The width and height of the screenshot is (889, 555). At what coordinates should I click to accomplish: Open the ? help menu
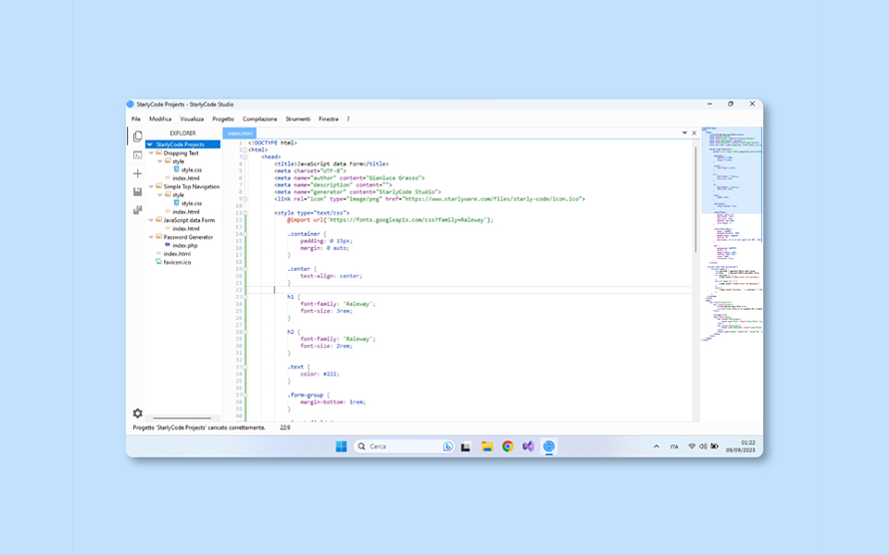348,119
